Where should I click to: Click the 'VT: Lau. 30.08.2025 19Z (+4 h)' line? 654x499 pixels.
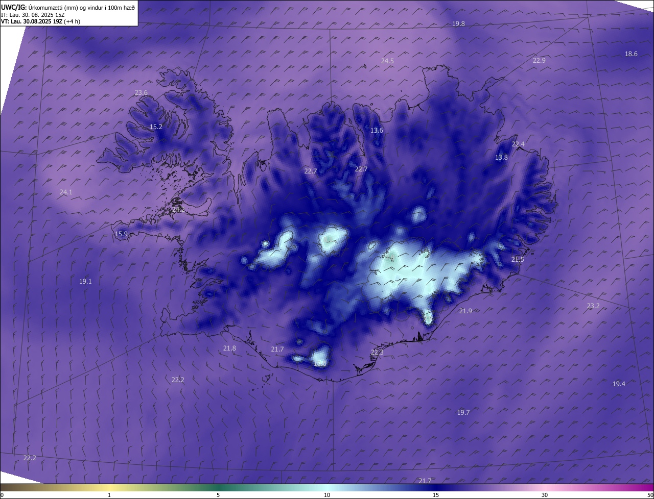click(40, 21)
